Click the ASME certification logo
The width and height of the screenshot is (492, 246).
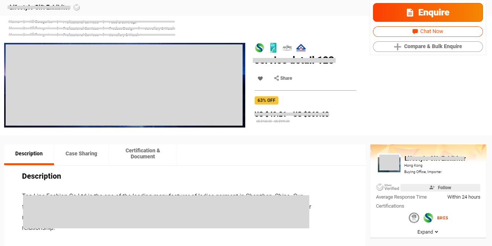(x=287, y=48)
